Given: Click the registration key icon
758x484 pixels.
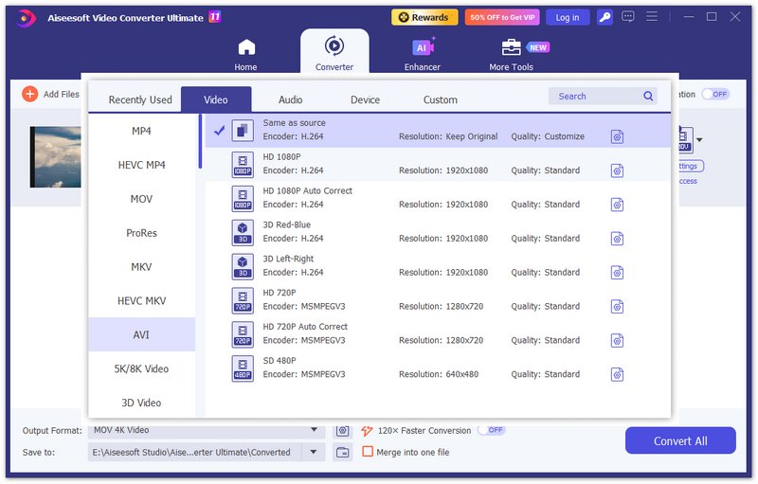Looking at the screenshot, I should (x=603, y=17).
